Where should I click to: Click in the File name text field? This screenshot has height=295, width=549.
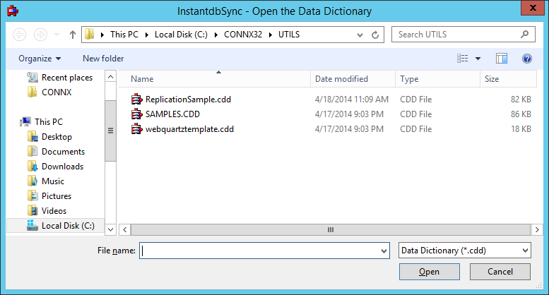(x=259, y=251)
